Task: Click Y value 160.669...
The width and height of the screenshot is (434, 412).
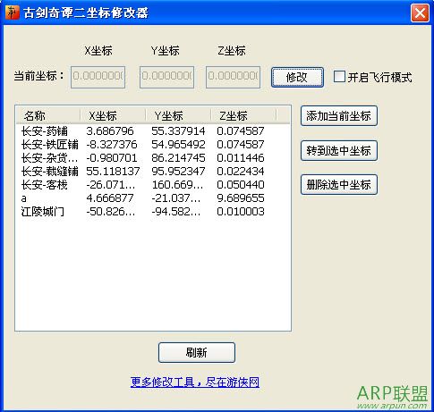Action: [177, 185]
